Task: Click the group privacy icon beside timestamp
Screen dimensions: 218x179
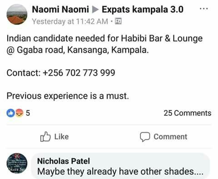Action: pos(118,21)
